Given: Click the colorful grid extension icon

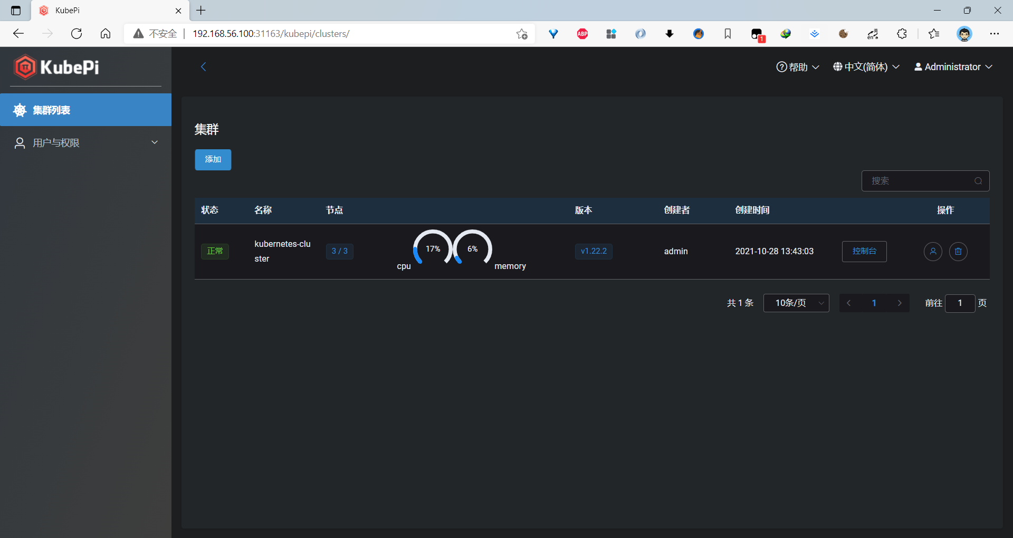Looking at the screenshot, I should pyautogui.click(x=611, y=34).
